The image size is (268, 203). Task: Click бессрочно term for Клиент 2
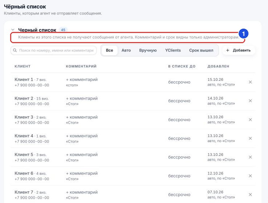pyautogui.click(x=179, y=101)
